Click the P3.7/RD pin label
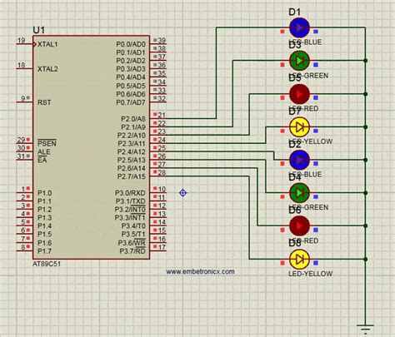 pos(132,251)
